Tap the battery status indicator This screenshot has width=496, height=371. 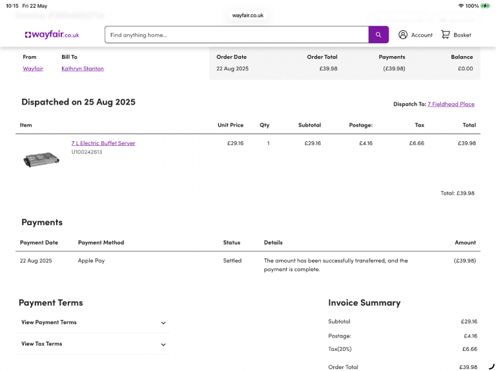(x=485, y=6)
